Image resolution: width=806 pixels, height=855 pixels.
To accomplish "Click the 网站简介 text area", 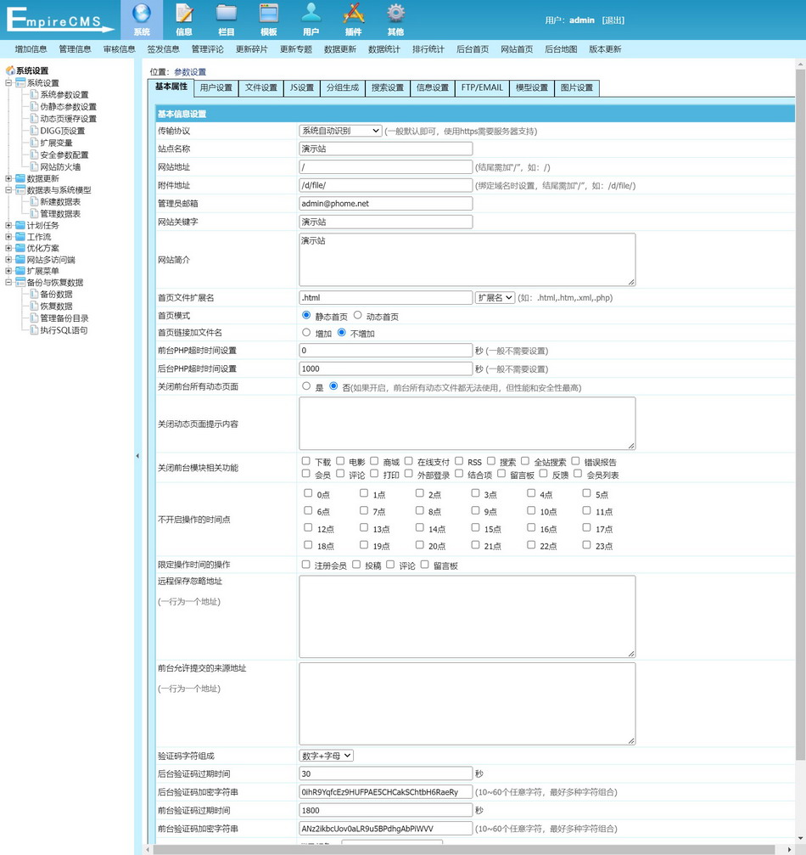I will (467, 260).
